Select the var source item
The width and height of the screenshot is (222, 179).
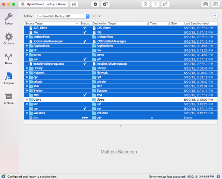pos(34,108)
